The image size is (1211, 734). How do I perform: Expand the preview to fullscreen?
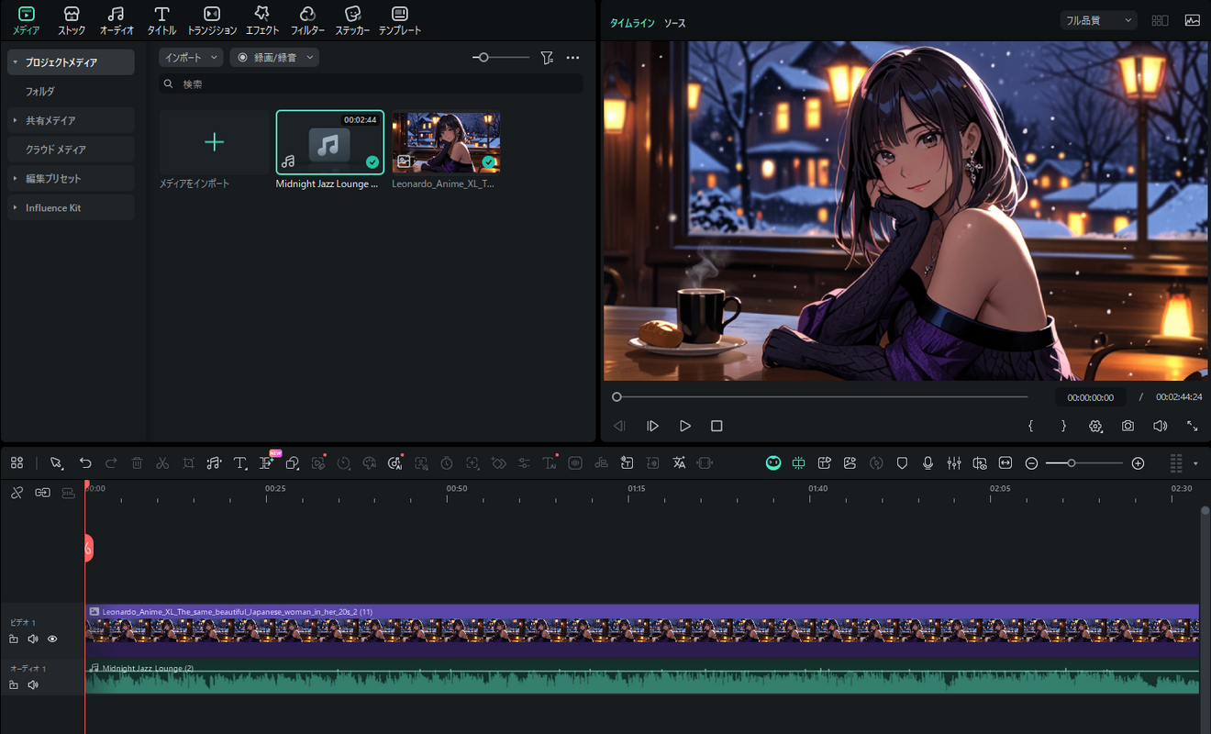point(1192,426)
